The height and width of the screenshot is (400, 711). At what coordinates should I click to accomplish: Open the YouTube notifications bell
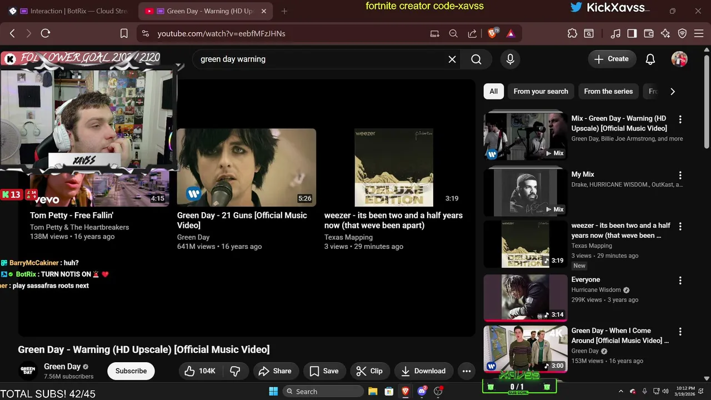click(650, 59)
